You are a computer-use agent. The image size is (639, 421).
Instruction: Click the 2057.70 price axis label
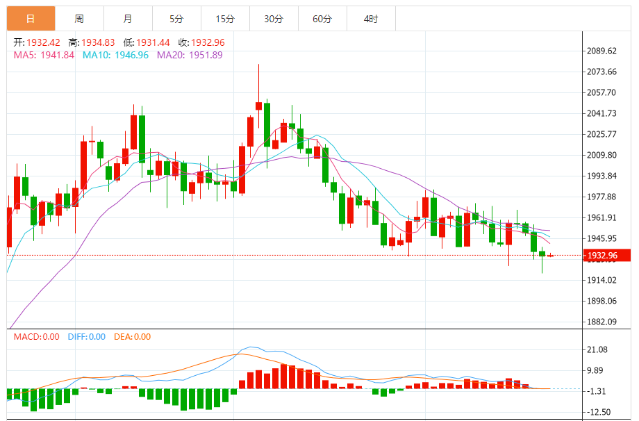[x=601, y=92]
